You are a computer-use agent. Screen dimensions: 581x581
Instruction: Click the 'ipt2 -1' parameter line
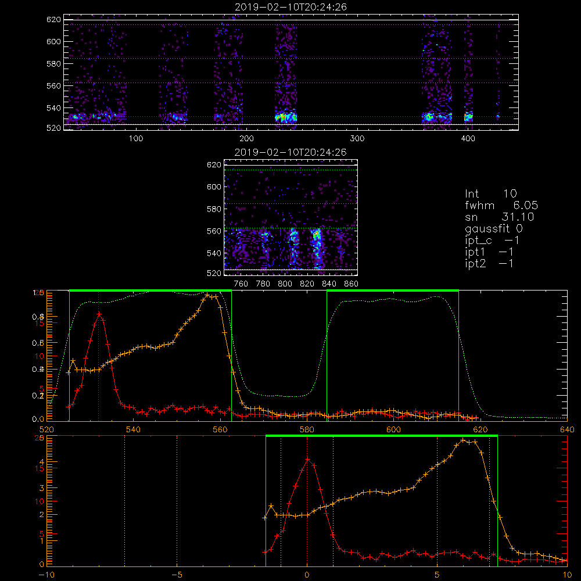click(489, 263)
